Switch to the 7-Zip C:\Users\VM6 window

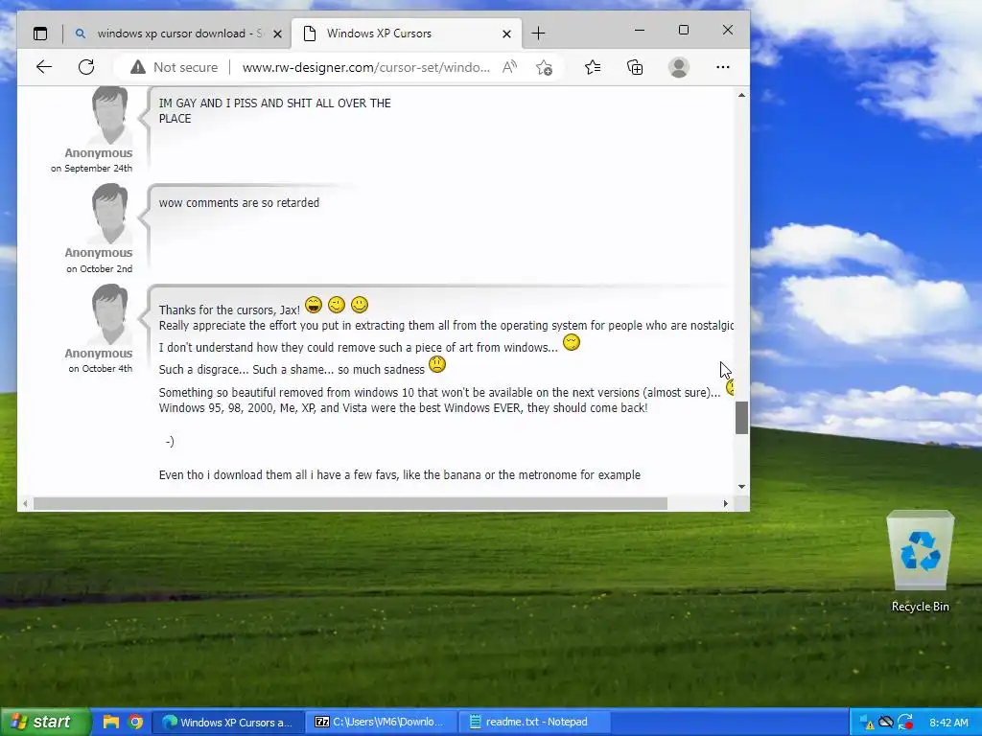[x=382, y=723]
